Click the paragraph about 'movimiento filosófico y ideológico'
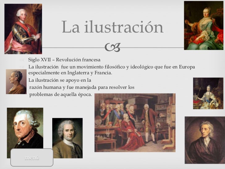Viewport: 225px width, 169px height. pos(112,70)
